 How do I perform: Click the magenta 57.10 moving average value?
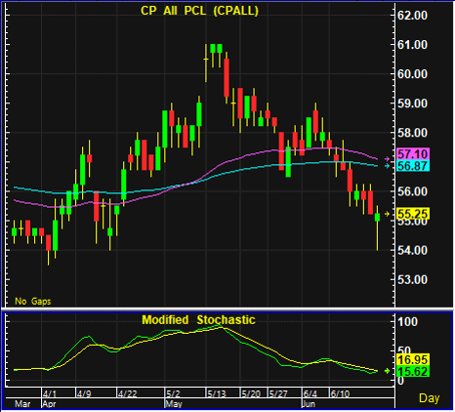click(x=413, y=153)
